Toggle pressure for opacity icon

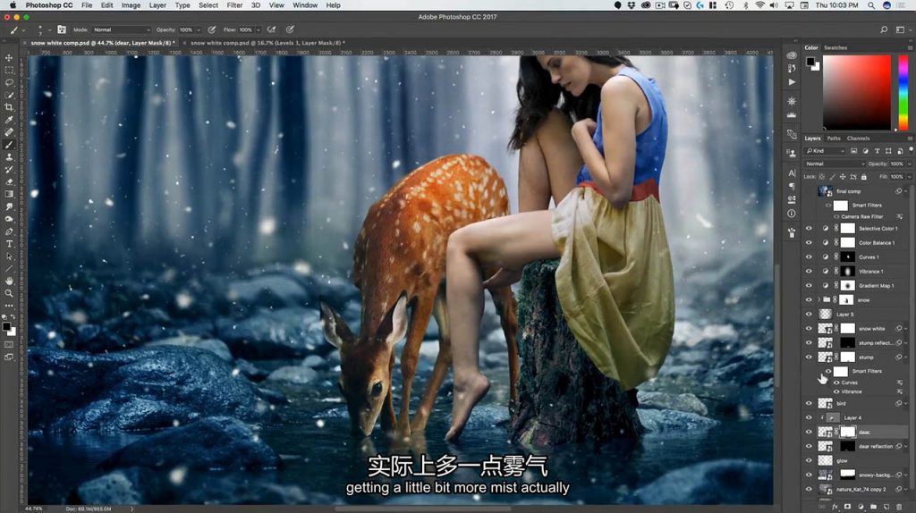[211, 29]
